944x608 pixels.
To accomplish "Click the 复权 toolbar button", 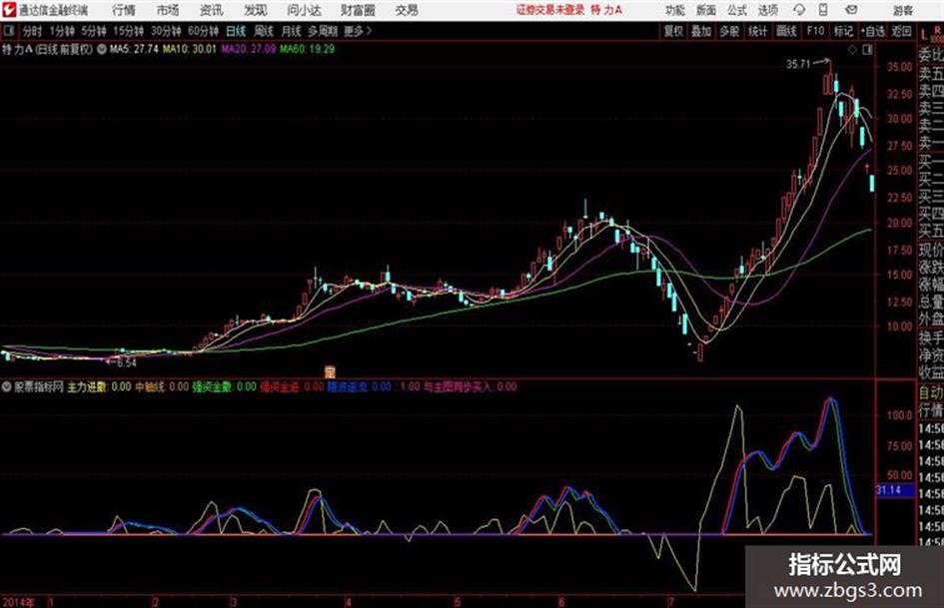I will (673, 31).
